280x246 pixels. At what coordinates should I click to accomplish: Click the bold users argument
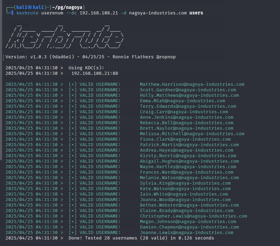(196, 13)
